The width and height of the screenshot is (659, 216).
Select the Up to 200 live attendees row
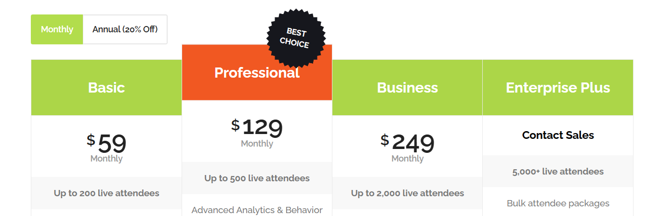pos(106,193)
